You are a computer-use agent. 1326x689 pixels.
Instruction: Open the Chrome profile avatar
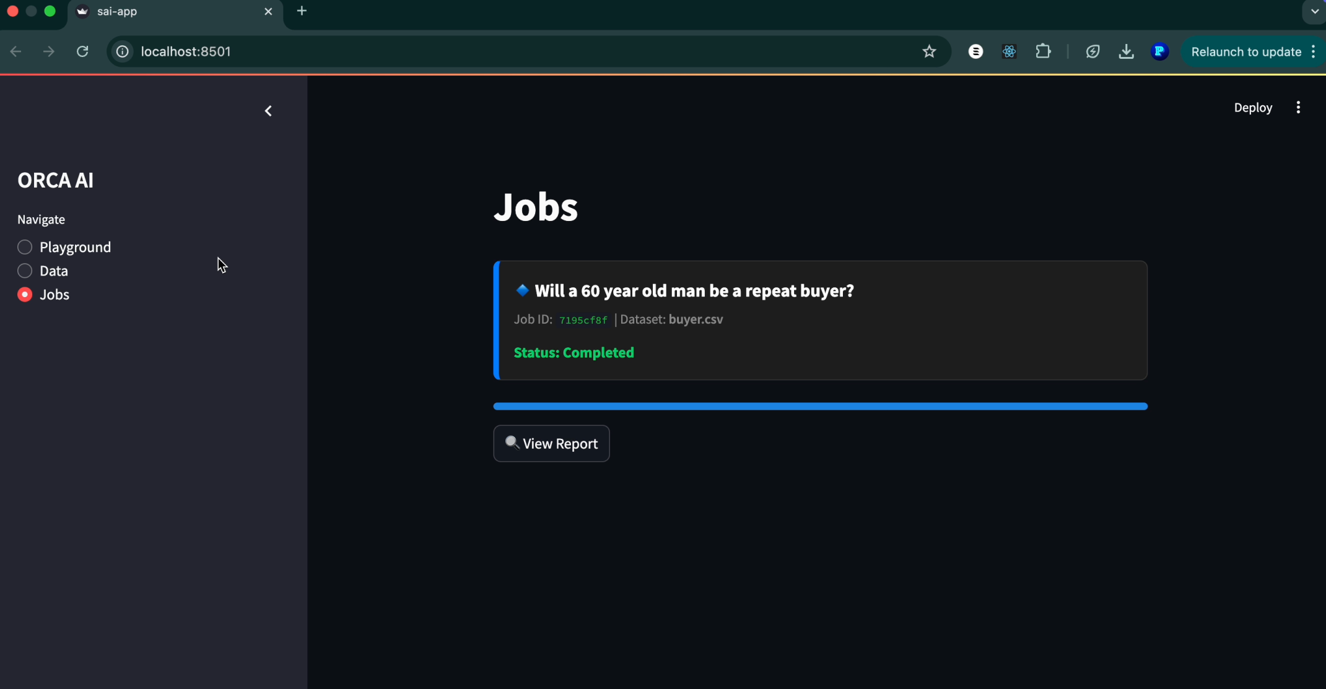[x=1159, y=51]
